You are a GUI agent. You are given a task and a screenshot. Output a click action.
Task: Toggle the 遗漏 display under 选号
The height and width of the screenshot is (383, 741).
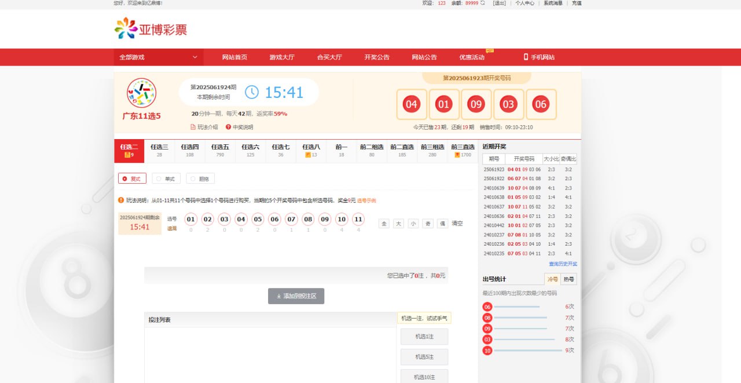172,228
